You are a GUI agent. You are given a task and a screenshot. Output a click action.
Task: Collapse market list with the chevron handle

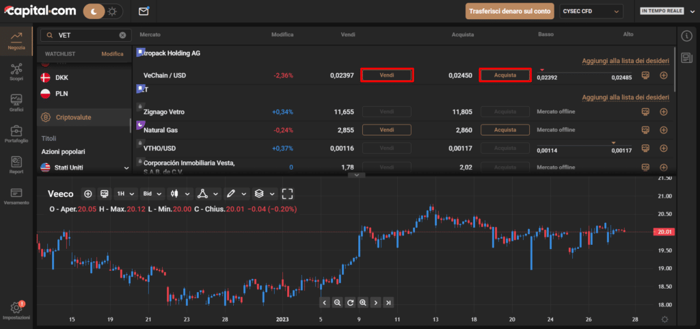coord(356,175)
